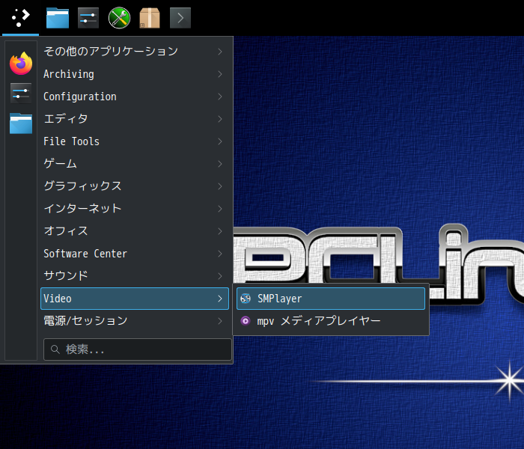The height and width of the screenshot is (449, 524).
Task: Open the ゲーム category
Action: point(135,164)
